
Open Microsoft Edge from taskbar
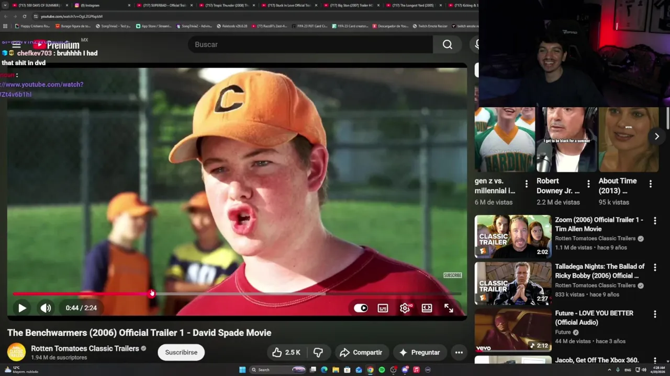[324, 370]
